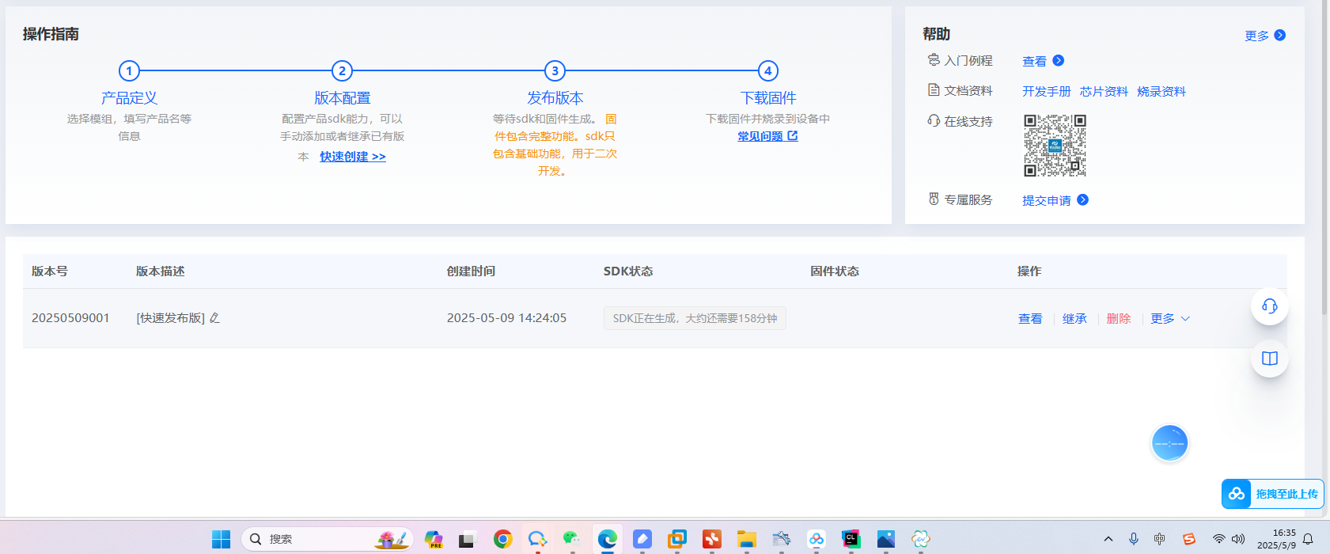Viewport: 1330px width, 554px height.
Task: Click the 拖拽至此上传 upload button
Action: (x=1272, y=494)
